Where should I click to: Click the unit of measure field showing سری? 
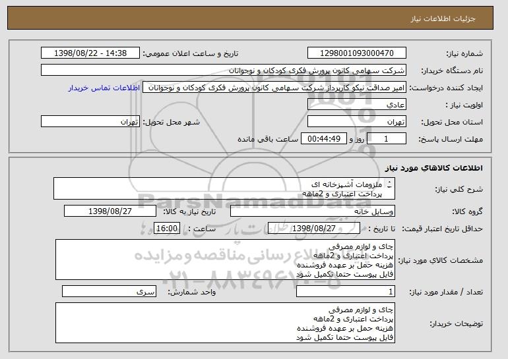109,291
